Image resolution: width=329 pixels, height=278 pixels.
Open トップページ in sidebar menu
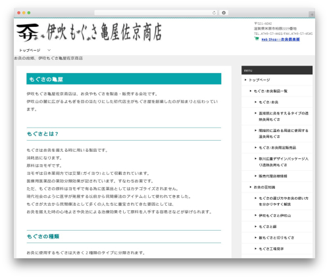click(x=259, y=80)
